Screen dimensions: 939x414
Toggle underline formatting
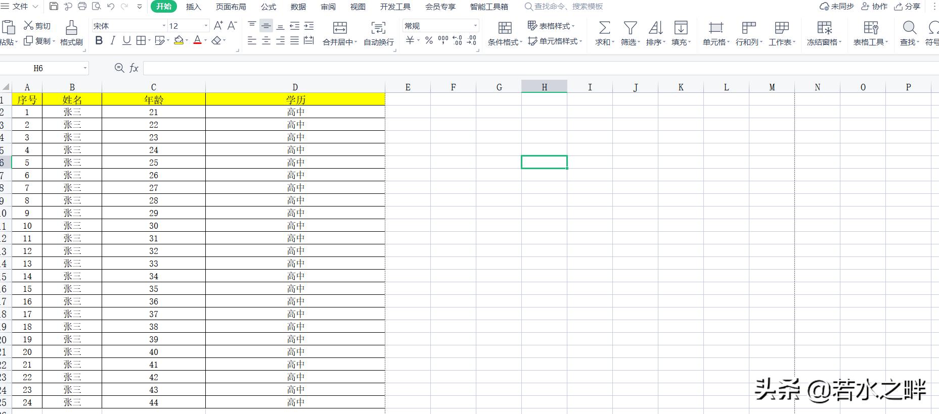[126, 40]
